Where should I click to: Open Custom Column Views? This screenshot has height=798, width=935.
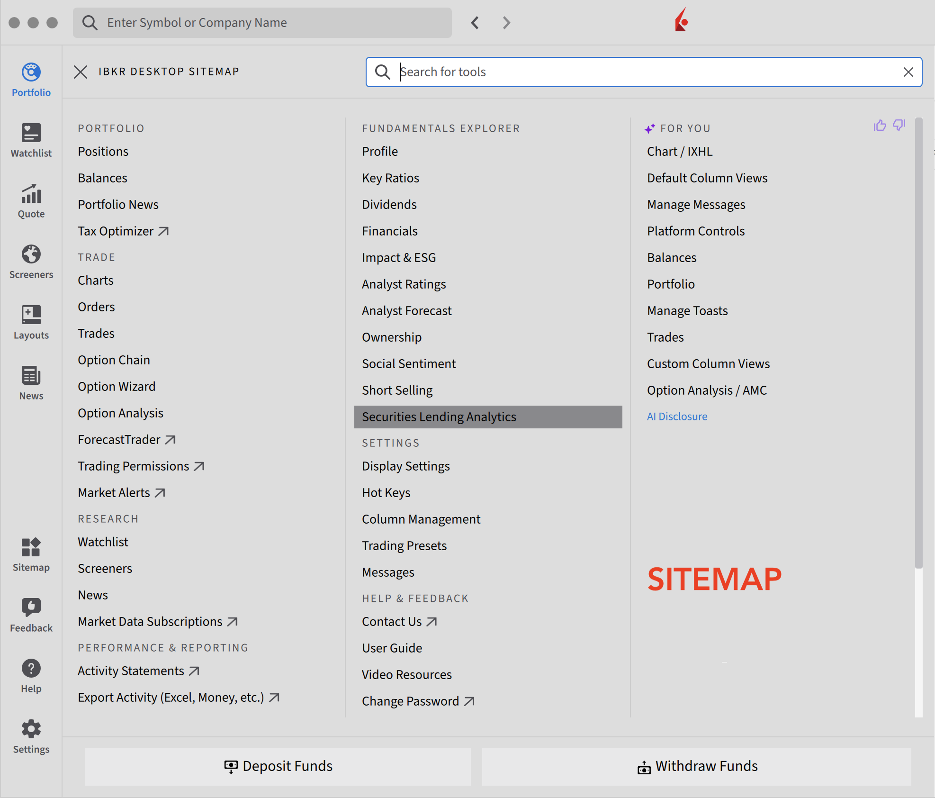(x=709, y=364)
